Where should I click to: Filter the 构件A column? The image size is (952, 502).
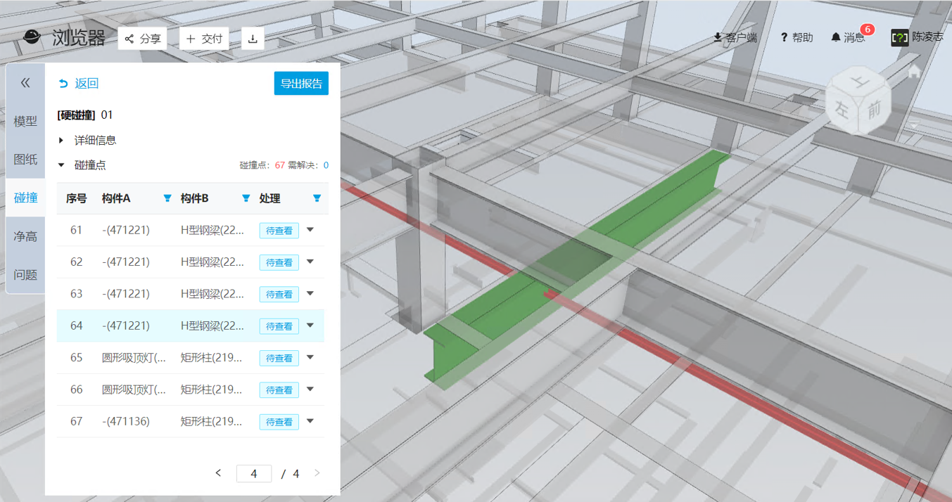click(x=167, y=198)
